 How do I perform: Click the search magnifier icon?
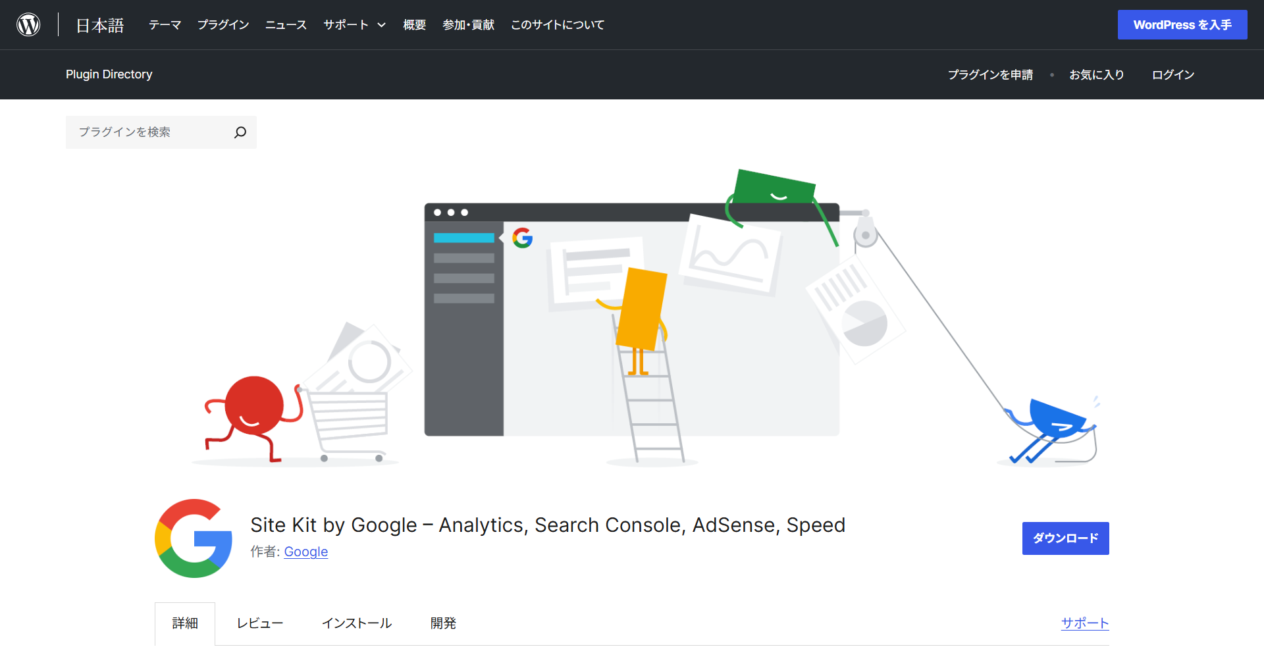pos(240,132)
